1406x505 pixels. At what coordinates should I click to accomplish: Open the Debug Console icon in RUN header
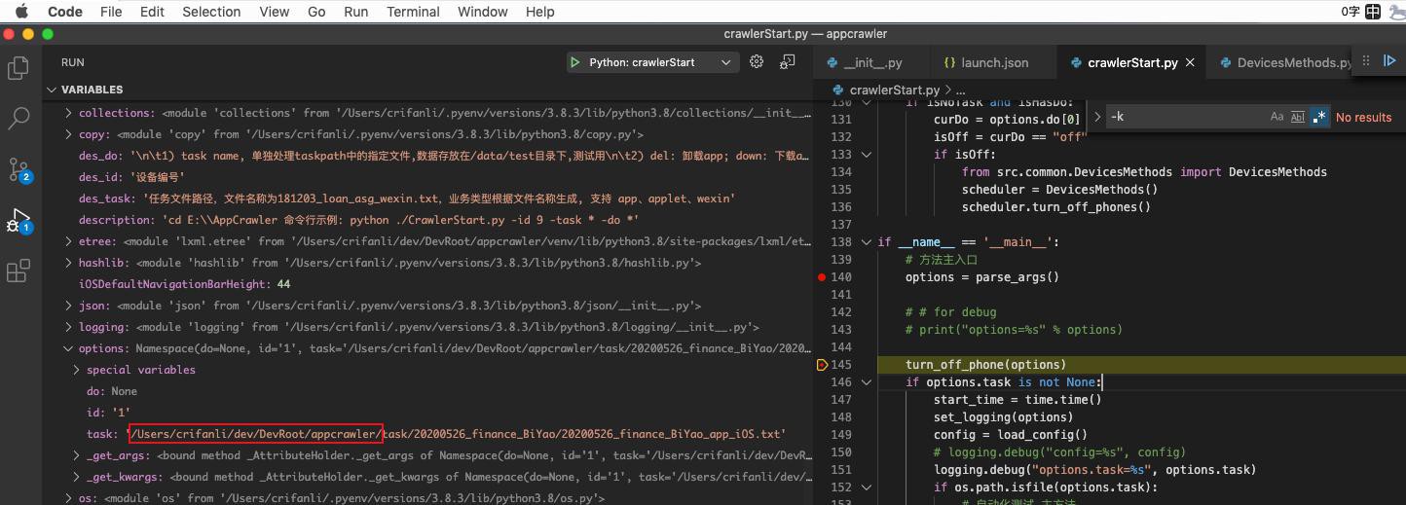pos(787,62)
